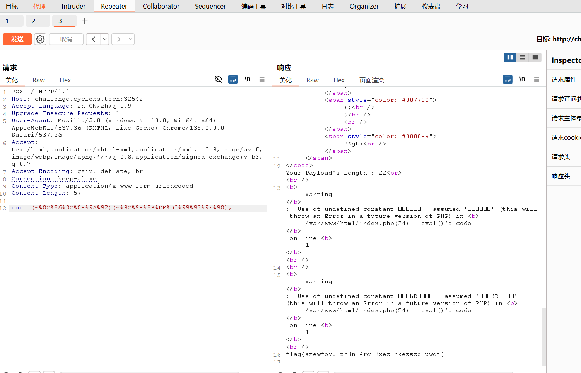Expand Inspector 响应头 section

click(x=564, y=176)
